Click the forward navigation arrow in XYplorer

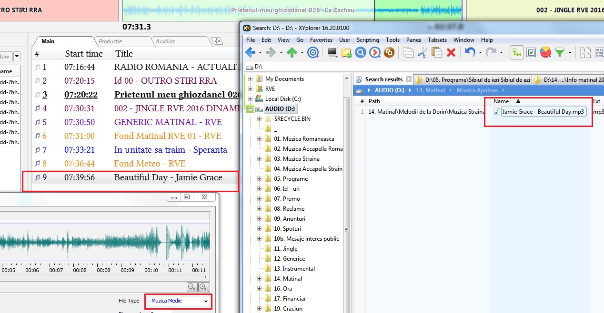point(271,52)
